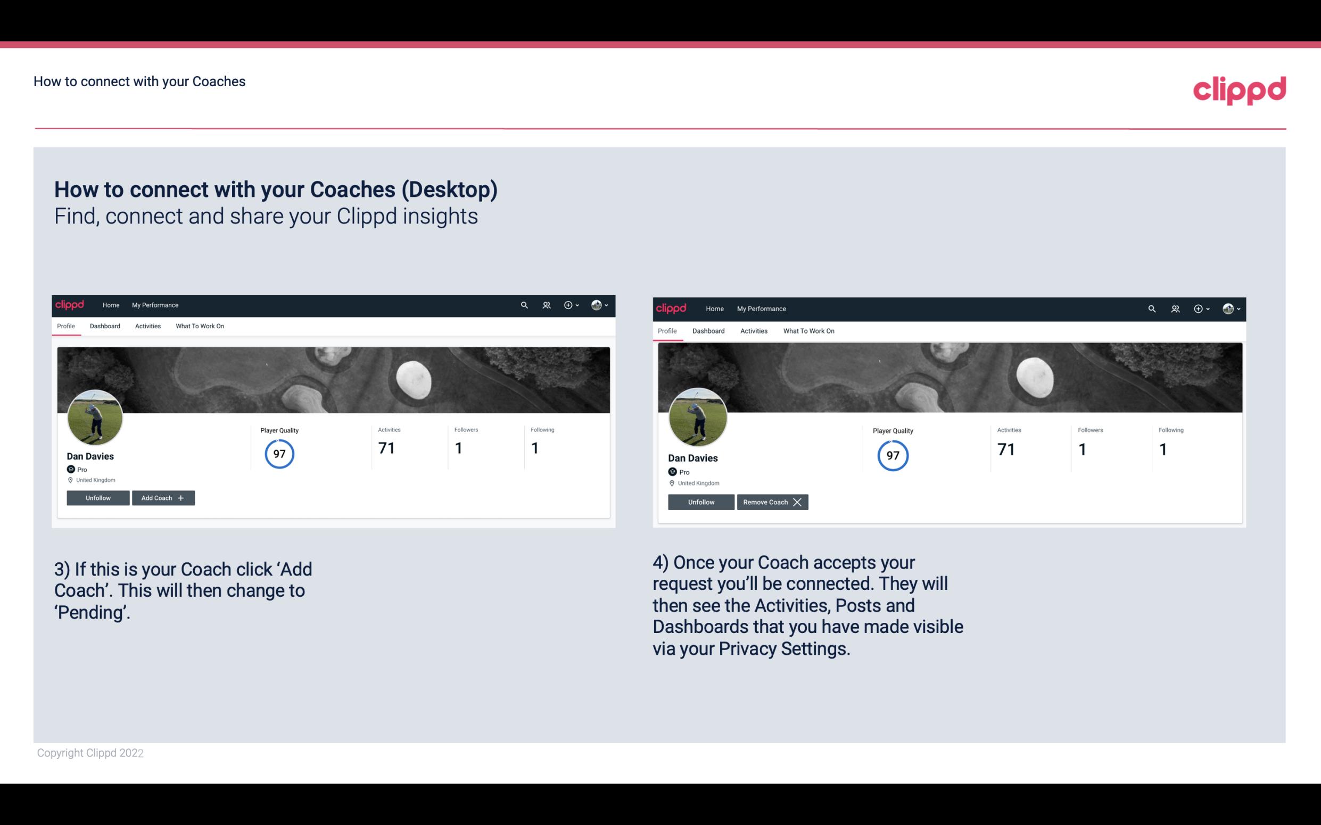This screenshot has width=1321, height=825.
Task: Click the Clippd logo icon top-left
Action: (x=71, y=304)
